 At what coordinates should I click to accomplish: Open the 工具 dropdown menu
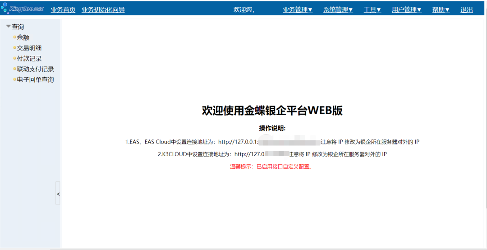372,10
